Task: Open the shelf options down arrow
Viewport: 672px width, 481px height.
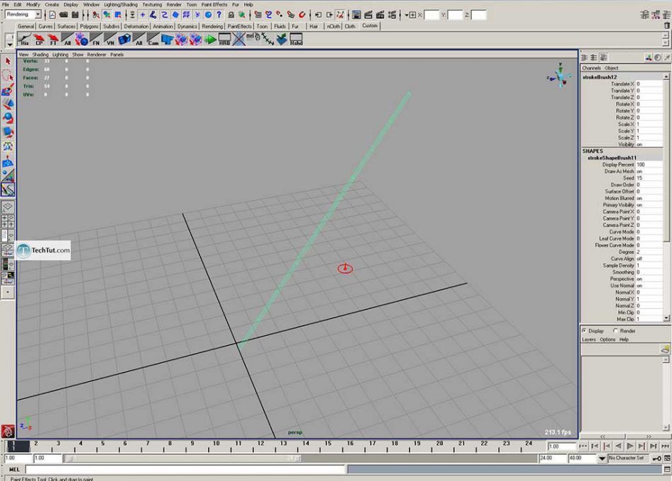Action: pyautogui.click(x=9, y=45)
